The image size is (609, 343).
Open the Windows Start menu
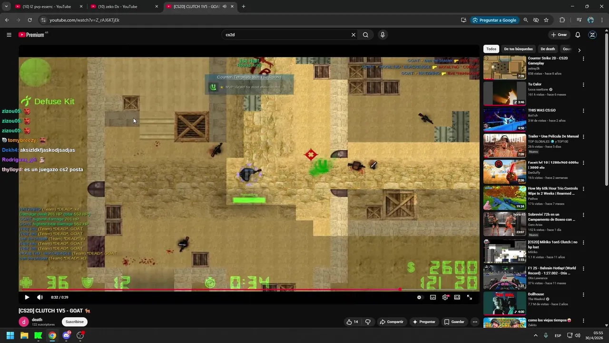coord(10,335)
